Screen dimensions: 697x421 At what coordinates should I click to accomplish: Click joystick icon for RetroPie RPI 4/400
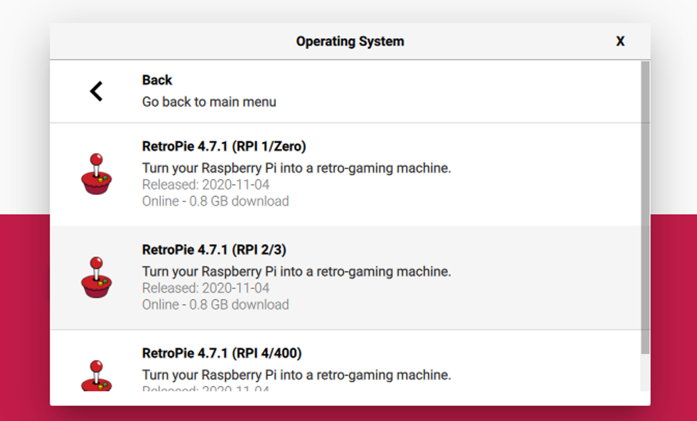click(x=96, y=376)
